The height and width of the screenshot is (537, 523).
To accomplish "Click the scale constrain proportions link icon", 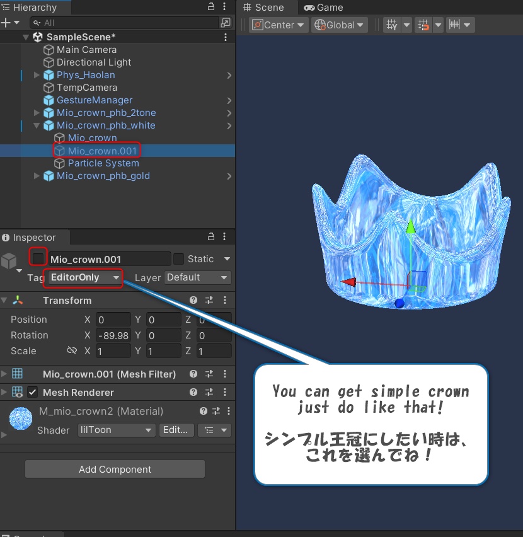I will pos(72,350).
